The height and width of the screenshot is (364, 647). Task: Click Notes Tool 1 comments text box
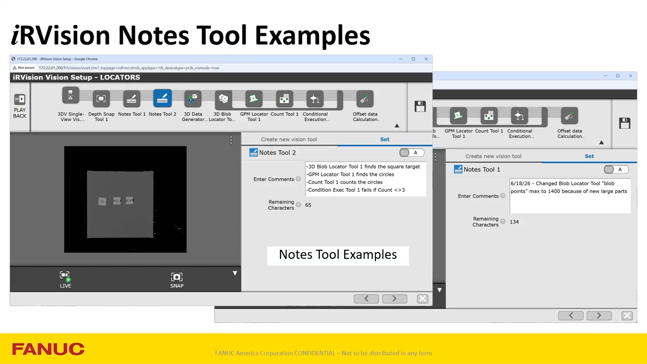click(x=570, y=196)
